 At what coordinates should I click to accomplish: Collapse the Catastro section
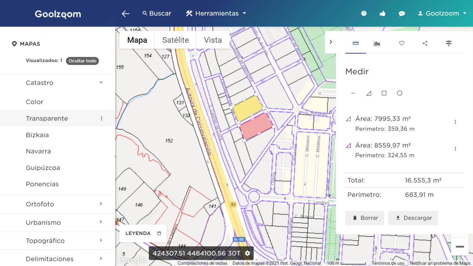click(x=101, y=82)
